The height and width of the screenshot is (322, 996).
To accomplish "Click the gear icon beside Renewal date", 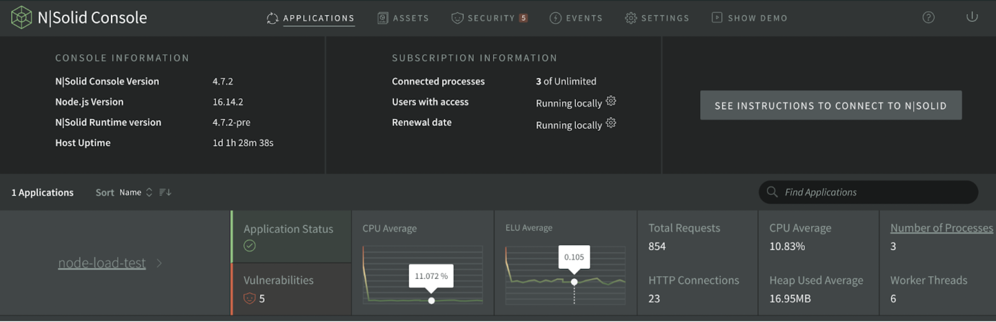I will point(611,123).
